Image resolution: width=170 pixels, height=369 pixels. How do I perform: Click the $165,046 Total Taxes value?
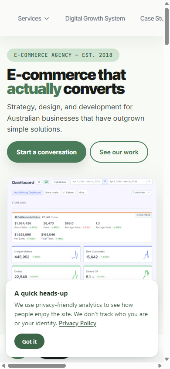(x=48, y=235)
